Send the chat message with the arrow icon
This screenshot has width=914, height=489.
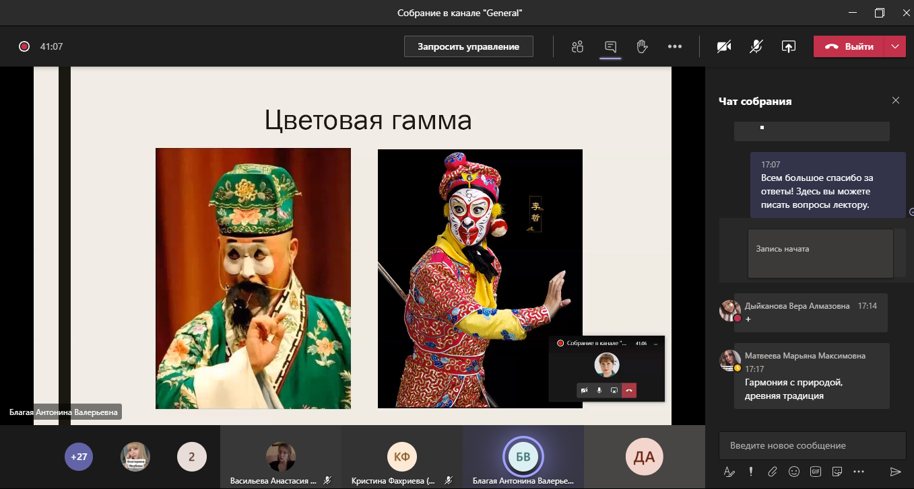[895, 472]
